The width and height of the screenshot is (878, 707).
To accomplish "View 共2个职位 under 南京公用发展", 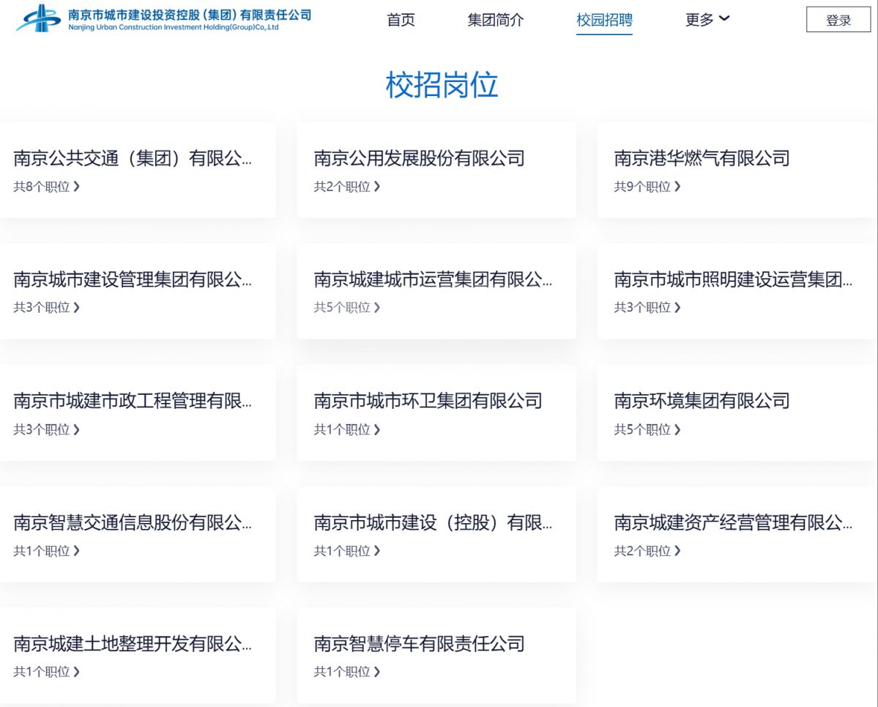I will tap(346, 187).
